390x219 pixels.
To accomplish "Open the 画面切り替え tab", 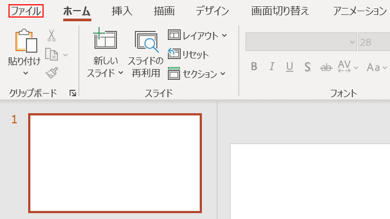I will tap(280, 11).
